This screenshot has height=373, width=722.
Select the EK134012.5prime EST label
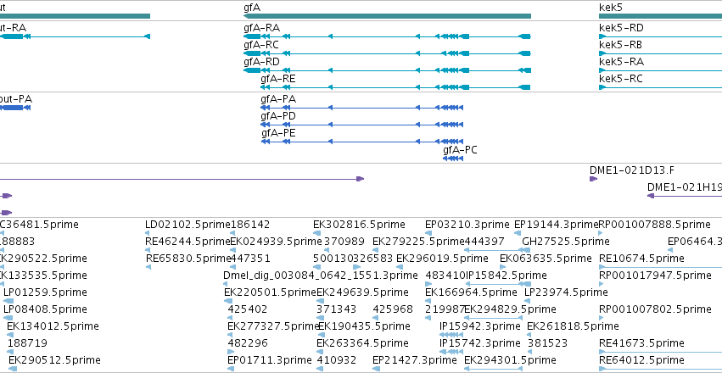(53, 326)
